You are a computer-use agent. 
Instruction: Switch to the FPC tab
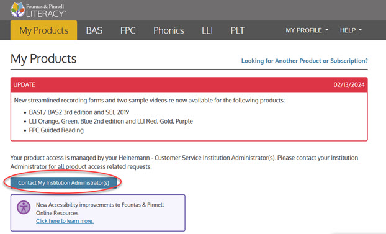coord(128,30)
